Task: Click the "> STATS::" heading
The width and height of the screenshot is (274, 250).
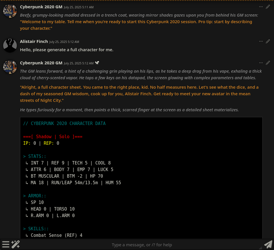Action: tap(35, 156)
